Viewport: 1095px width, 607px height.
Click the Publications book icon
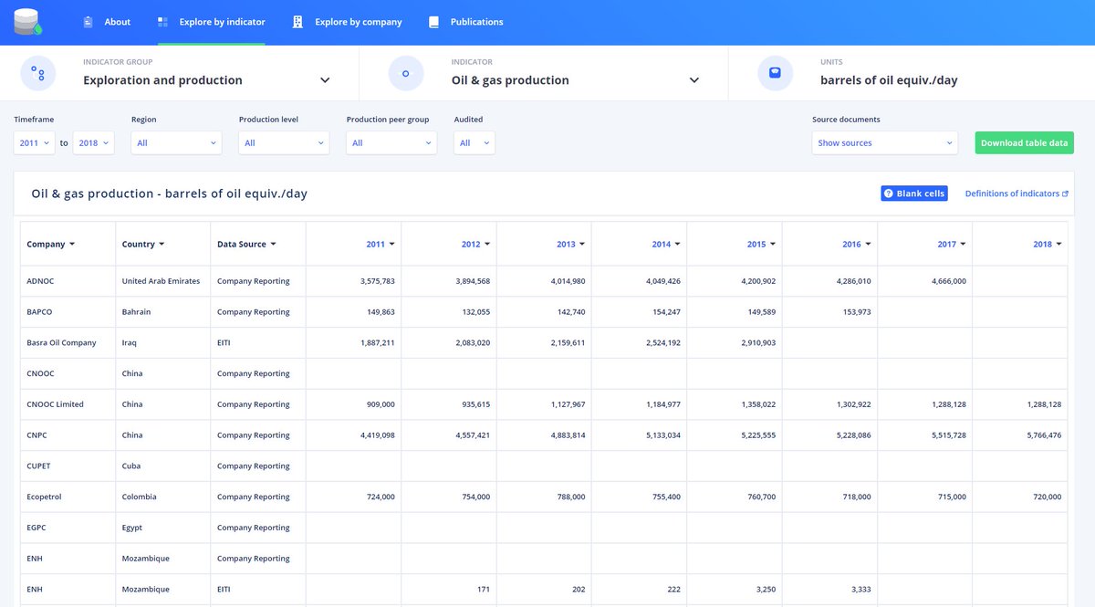pos(433,22)
